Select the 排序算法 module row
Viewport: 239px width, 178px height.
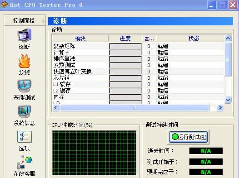click(138, 59)
